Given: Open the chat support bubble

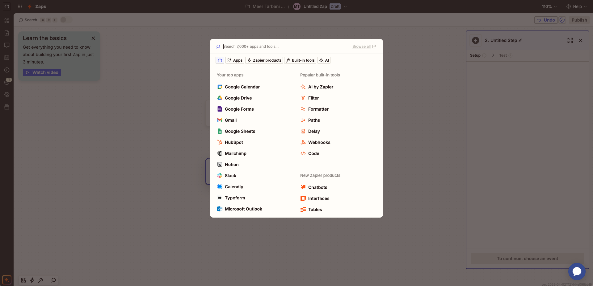Looking at the screenshot, I should pyautogui.click(x=577, y=271).
